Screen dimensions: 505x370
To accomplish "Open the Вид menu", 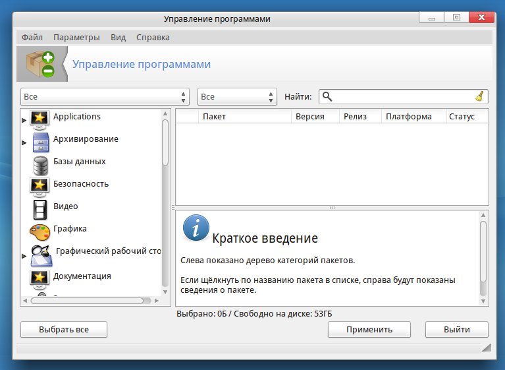I will click(x=119, y=38).
